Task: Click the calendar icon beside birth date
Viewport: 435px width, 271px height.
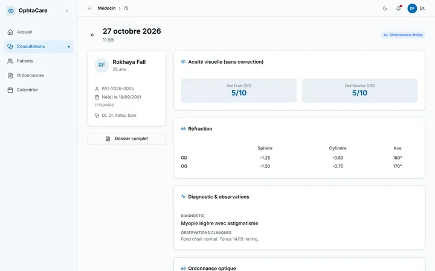Action: [97, 97]
